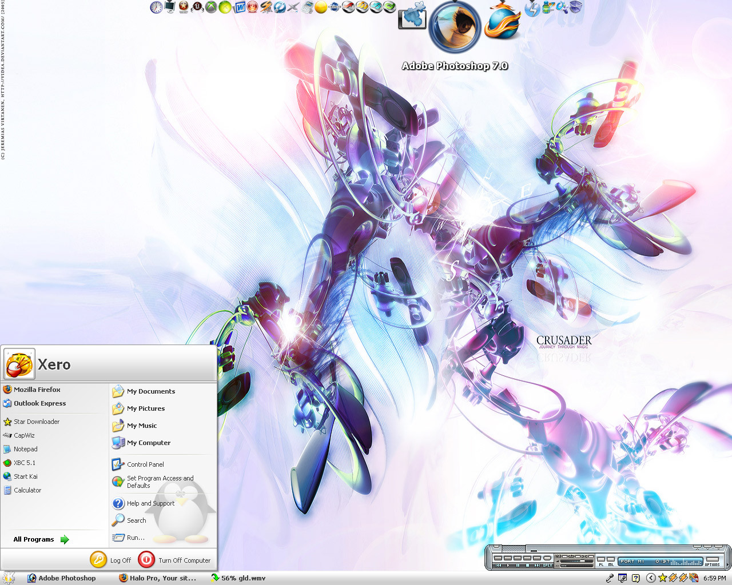
Task: Open Set Program Access and Defaults
Action: click(153, 482)
